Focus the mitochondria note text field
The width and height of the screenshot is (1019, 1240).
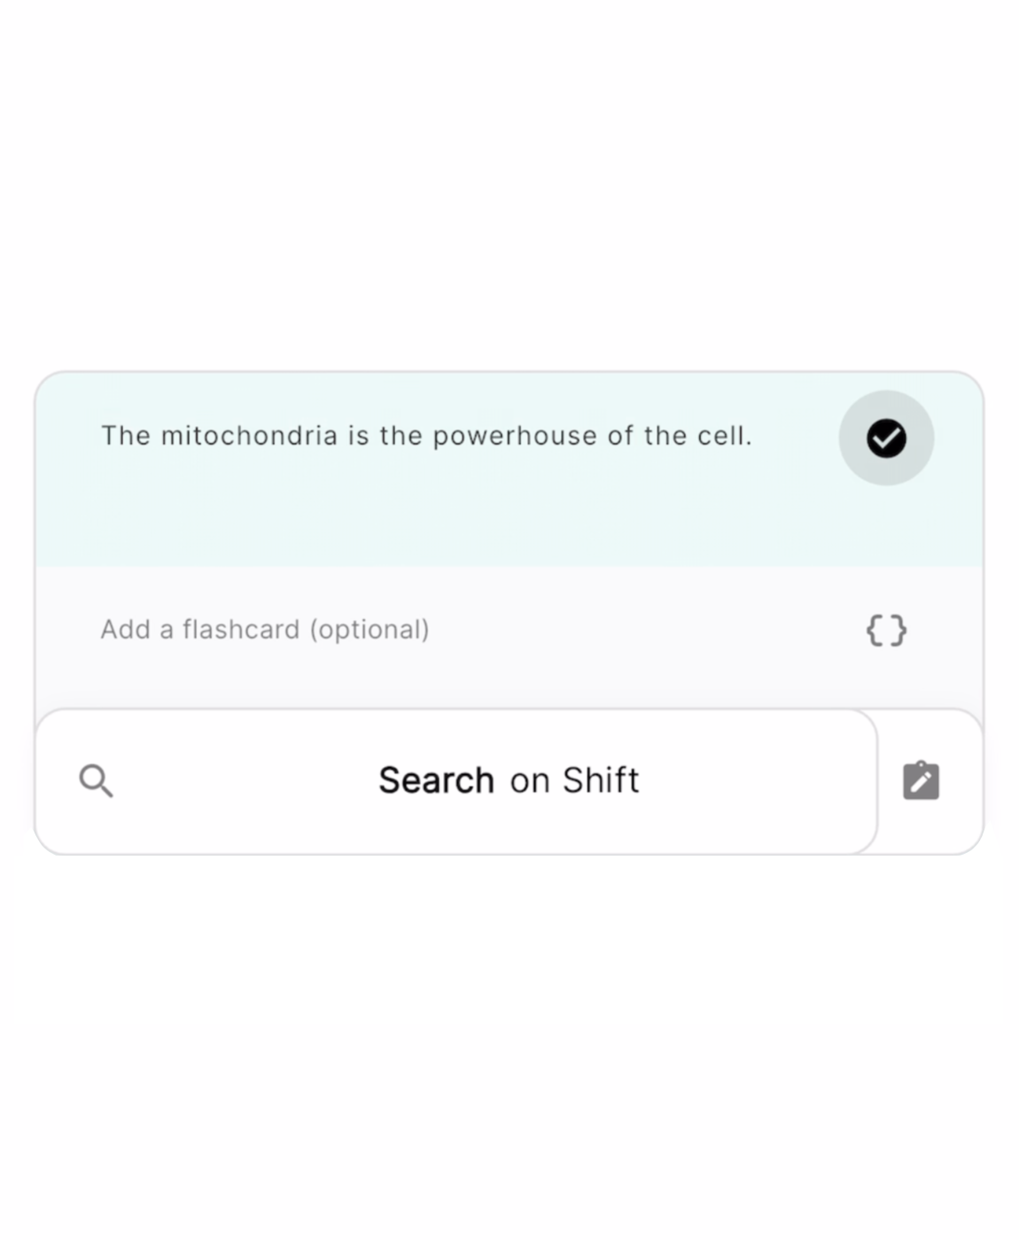point(425,436)
